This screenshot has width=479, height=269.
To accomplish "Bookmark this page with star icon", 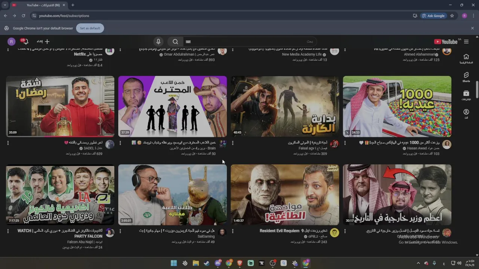I will [x=452, y=16].
